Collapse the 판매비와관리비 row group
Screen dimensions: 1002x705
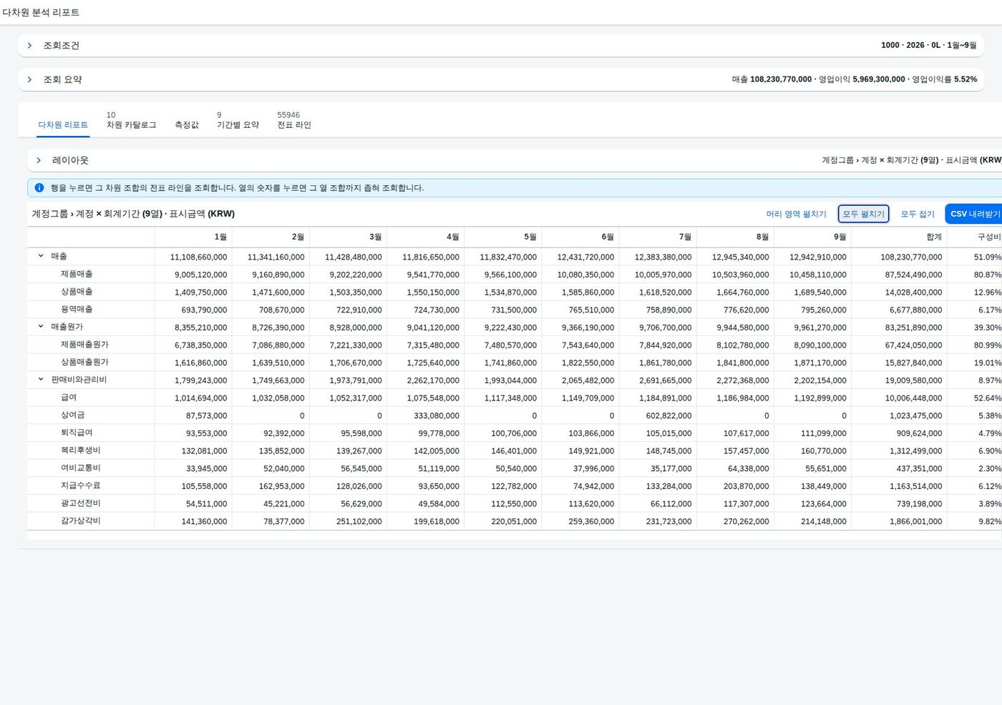pyautogui.click(x=41, y=380)
